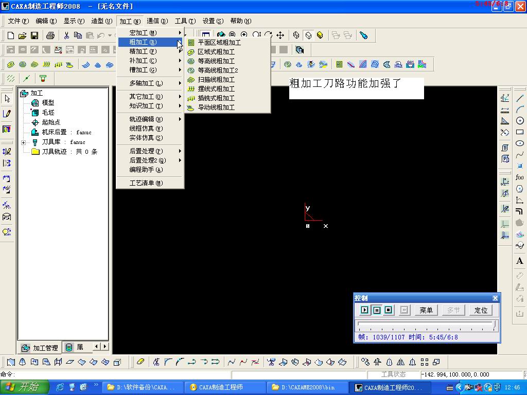Click the Windows 开始 Start button
Image resolution: width=527 pixels, height=395 pixels.
[24, 387]
